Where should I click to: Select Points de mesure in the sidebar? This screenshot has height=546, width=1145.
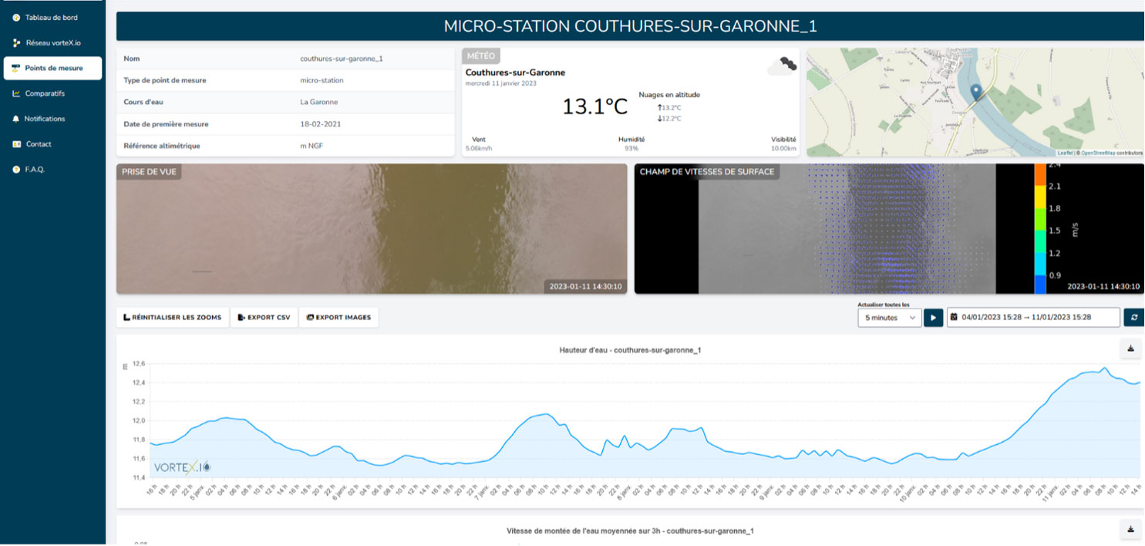52,68
